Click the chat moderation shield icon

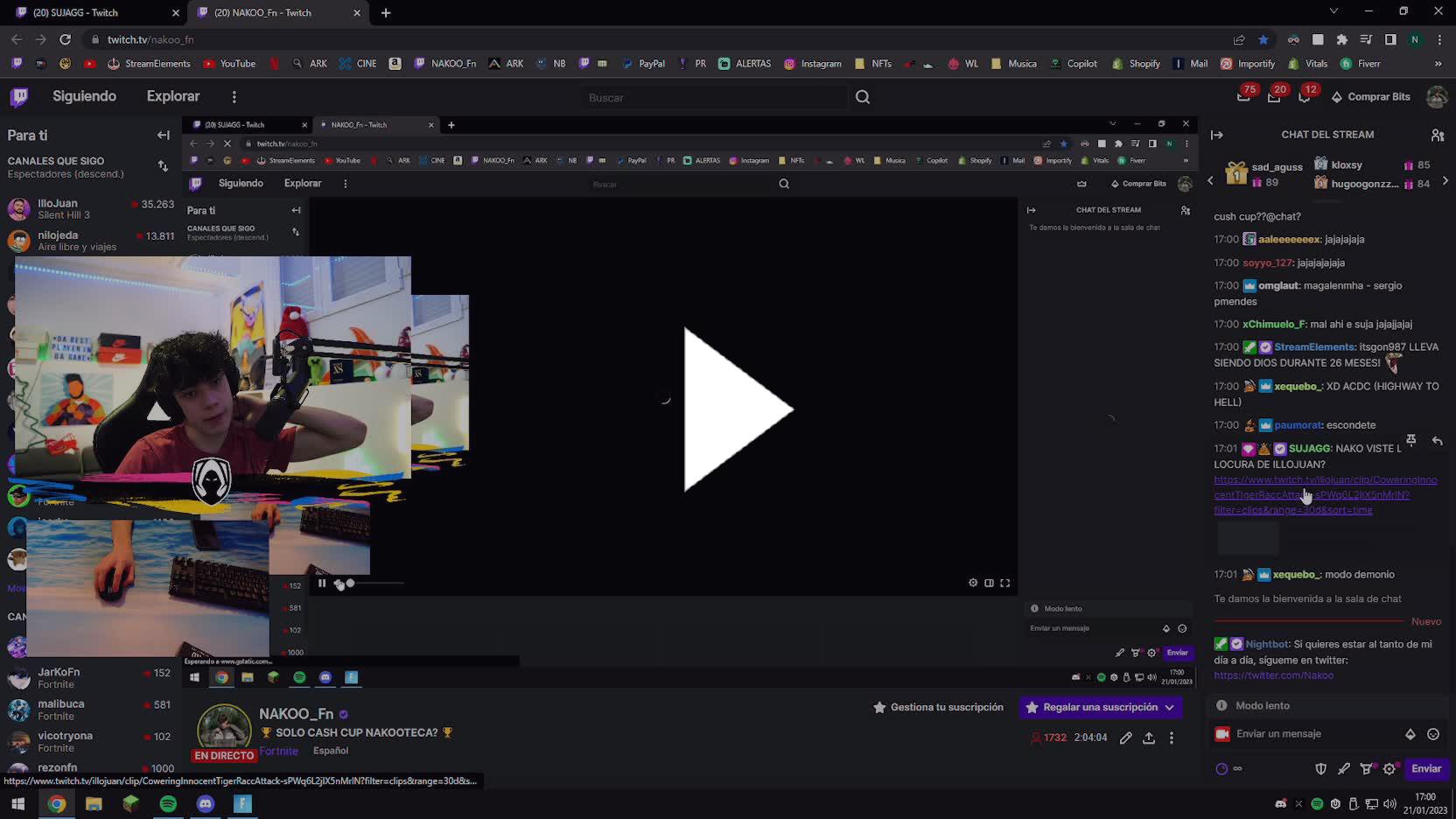[x=1321, y=768]
